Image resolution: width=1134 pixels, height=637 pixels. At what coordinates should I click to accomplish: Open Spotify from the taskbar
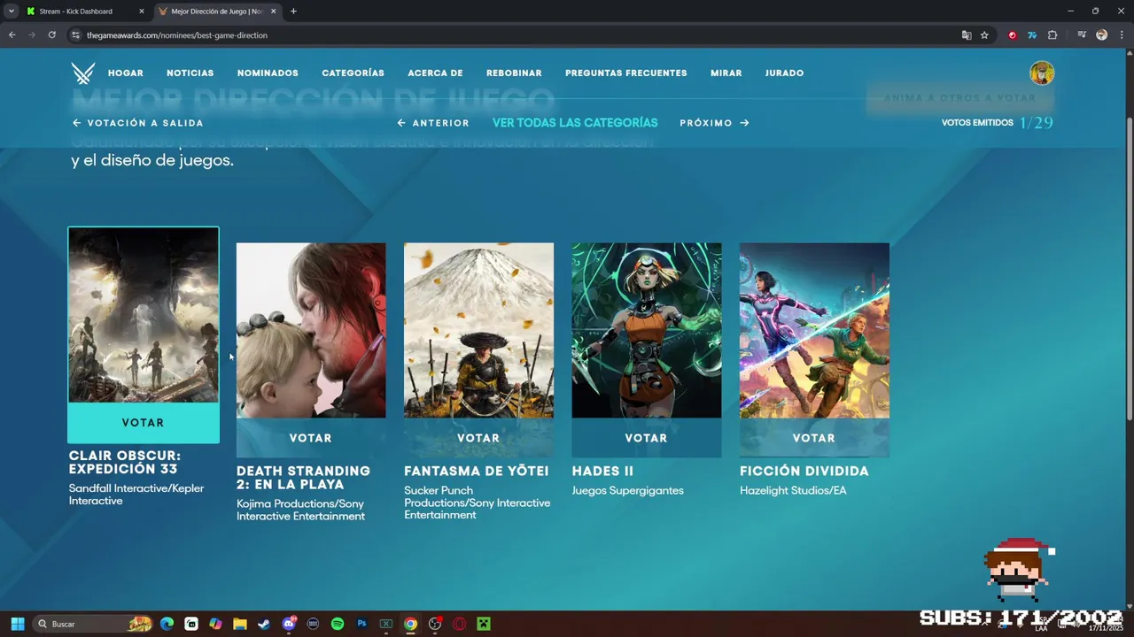click(337, 624)
